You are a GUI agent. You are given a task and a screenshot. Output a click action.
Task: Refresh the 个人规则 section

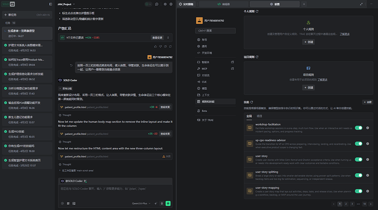click(x=257, y=11)
